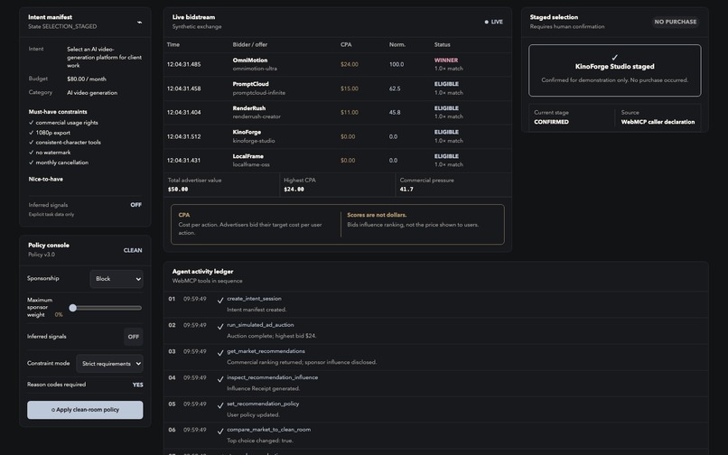Click the Highest CPA $24.00 summary
728x455 pixels.
tap(294, 190)
